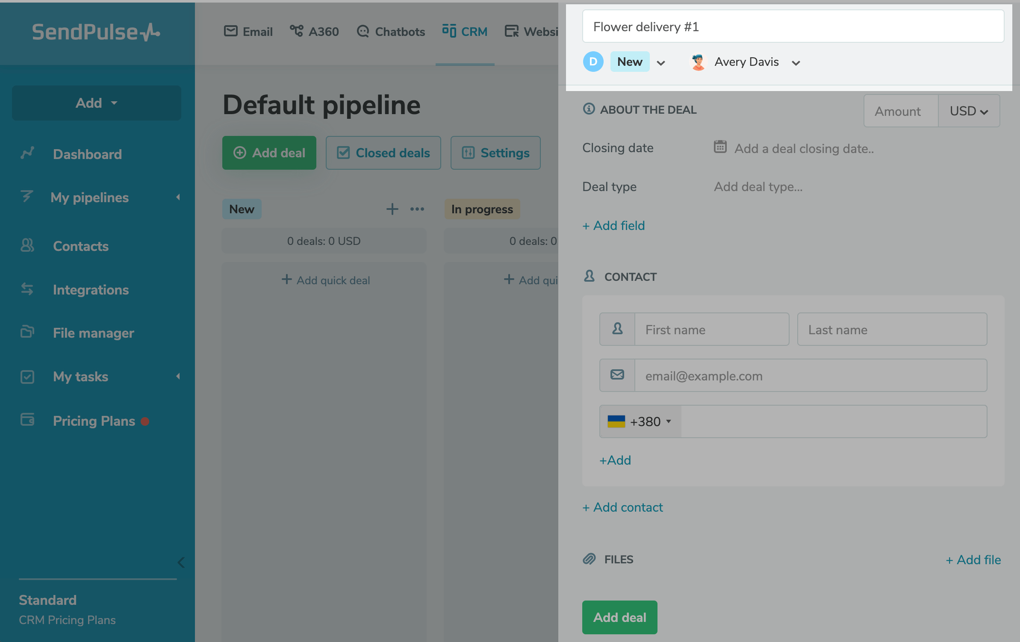This screenshot has height=642, width=1020.
Task: Open the USD currency selector
Action: coord(968,111)
